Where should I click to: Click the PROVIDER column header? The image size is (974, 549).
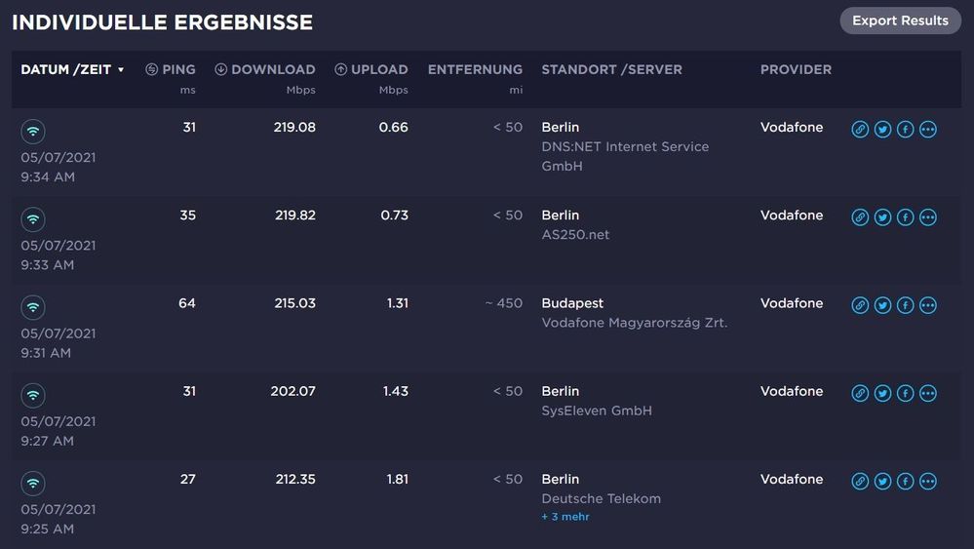pyautogui.click(x=796, y=70)
